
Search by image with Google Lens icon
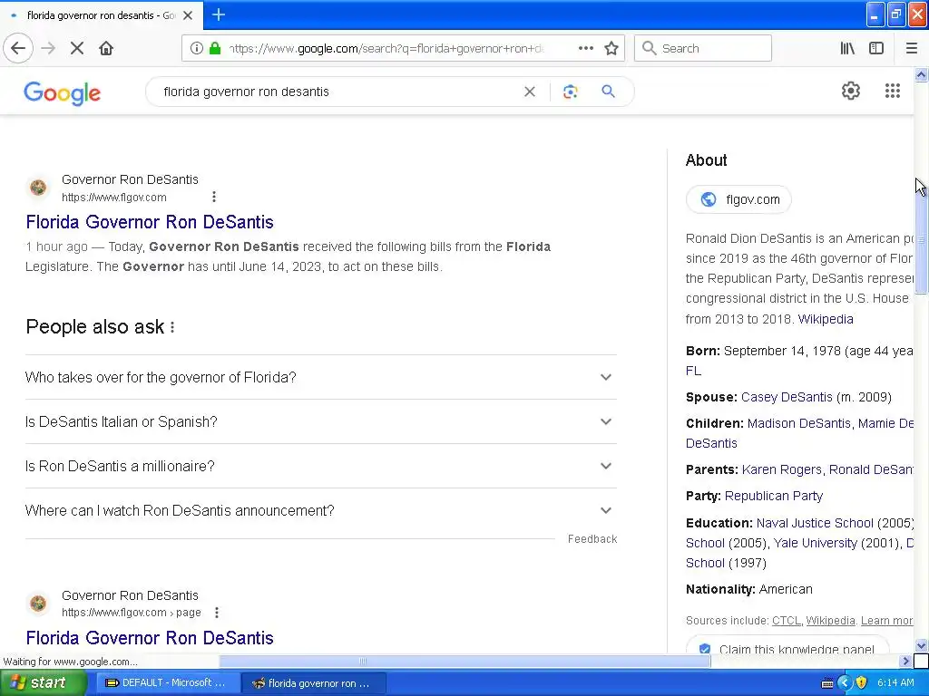[570, 92]
